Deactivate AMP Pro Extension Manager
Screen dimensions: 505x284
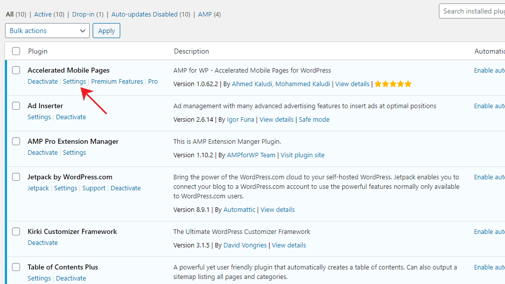[x=43, y=153]
